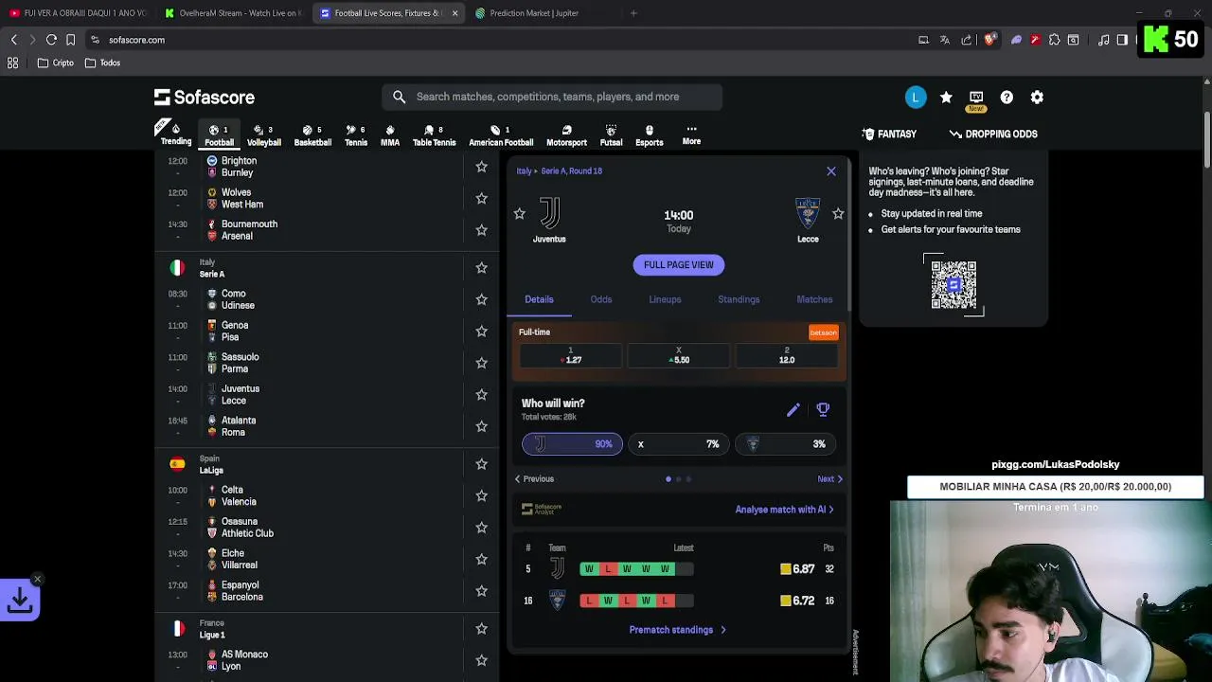Click the Betsson sponsor badge
Image resolution: width=1212 pixels, height=682 pixels.
[823, 332]
